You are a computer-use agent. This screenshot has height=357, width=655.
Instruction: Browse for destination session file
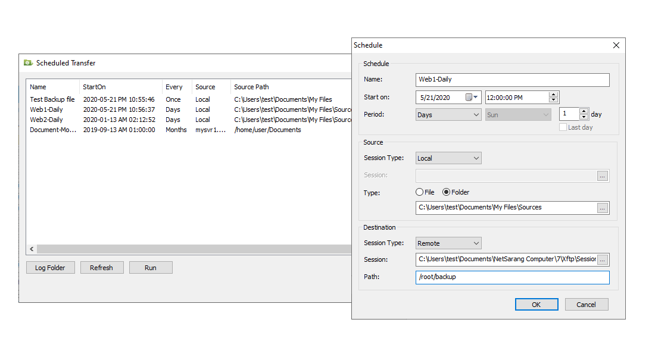pyautogui.click(x=603, y=259)
